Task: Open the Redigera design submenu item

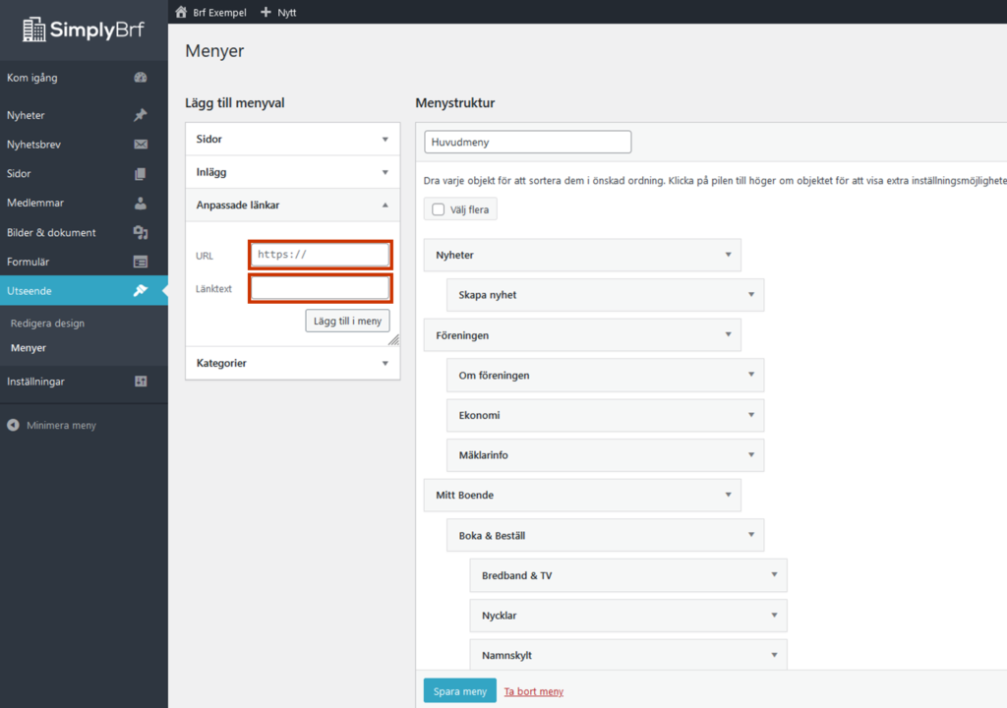Action: (47, 324)
